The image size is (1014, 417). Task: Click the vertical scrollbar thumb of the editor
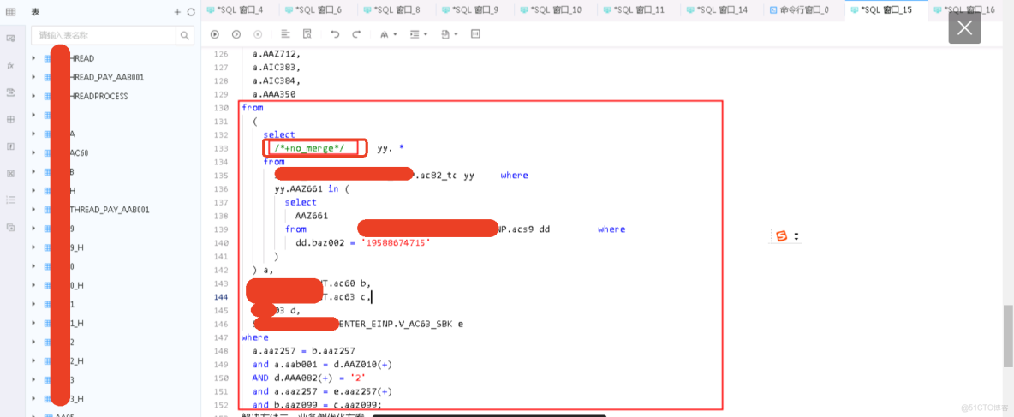point(1009,335)
